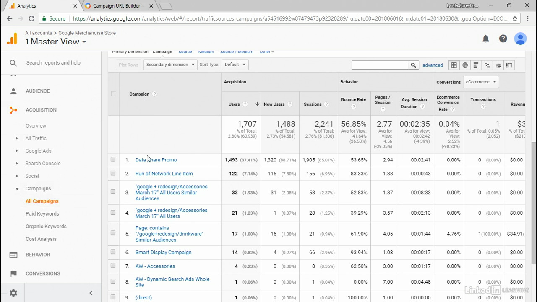Click the help icon next to Sessions header
Viewport: 537px width, 302px height.
326,104
